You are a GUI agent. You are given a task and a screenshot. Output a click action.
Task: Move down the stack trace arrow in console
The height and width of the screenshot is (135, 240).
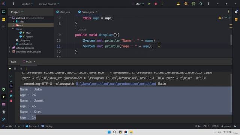coord(11,81)
